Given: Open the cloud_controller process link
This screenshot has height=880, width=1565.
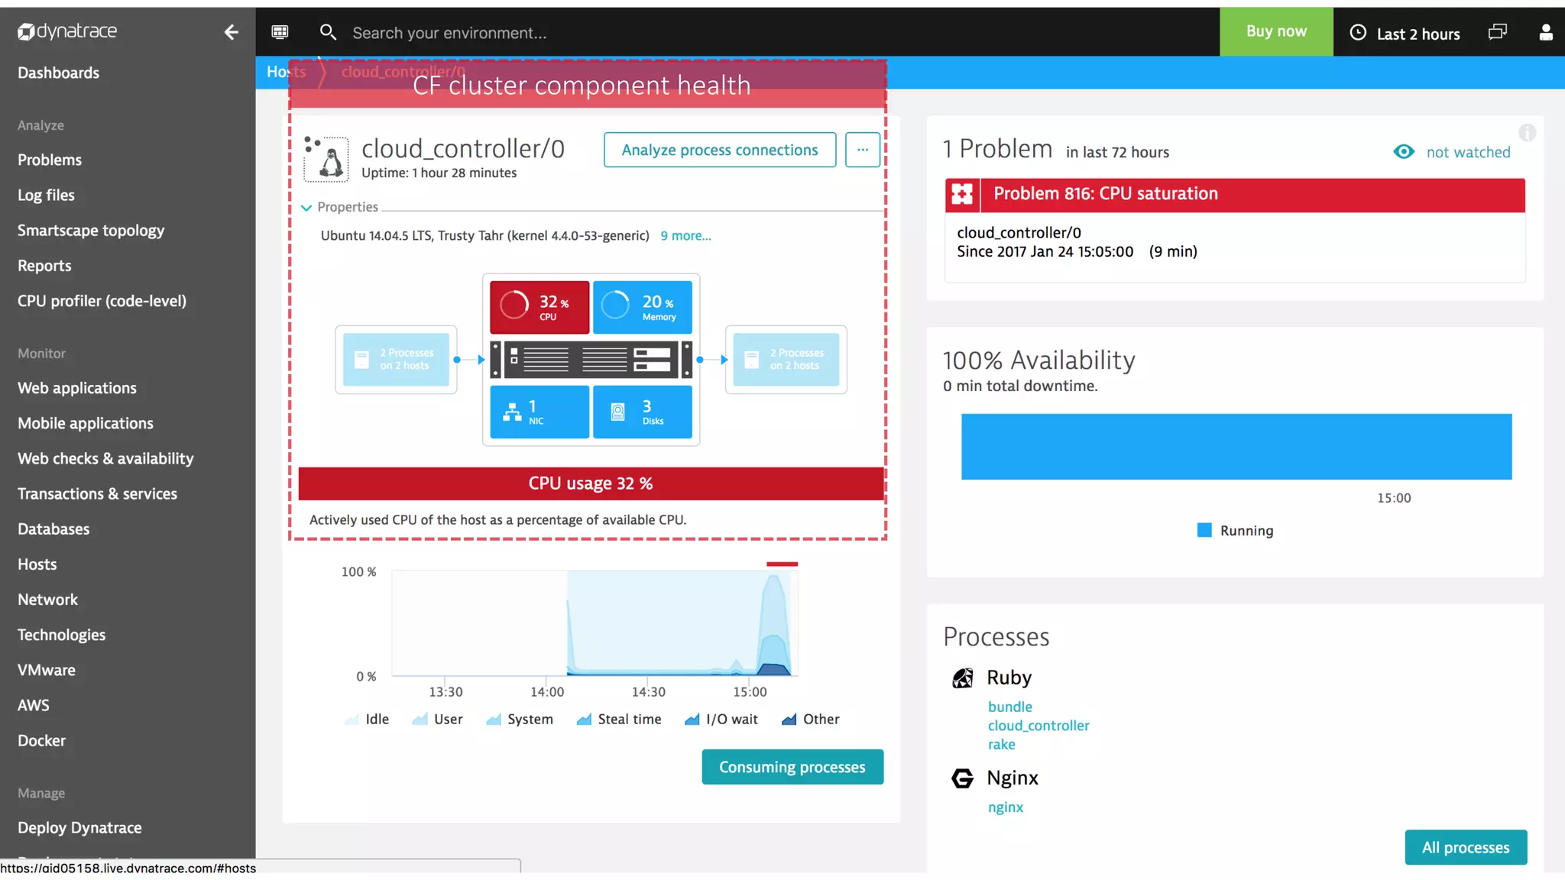Looking at the screenshot, I should click(1038, 726).
